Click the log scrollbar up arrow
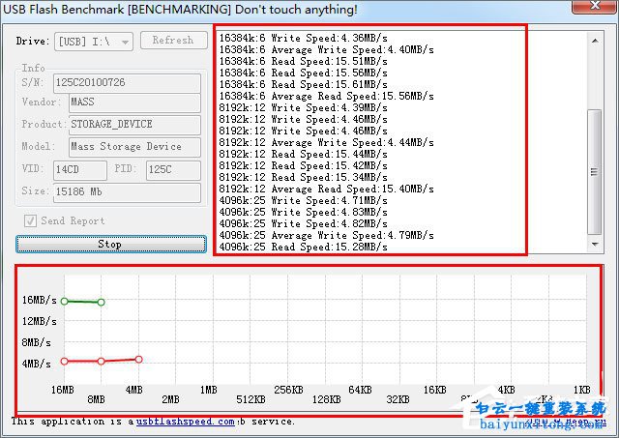The height and width of the screenshot is (438, 619). pos(595,39)
